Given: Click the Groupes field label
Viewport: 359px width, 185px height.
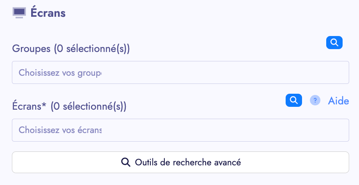Looking at the screenshot, I should pyautogui.click(x=32, y=49).
